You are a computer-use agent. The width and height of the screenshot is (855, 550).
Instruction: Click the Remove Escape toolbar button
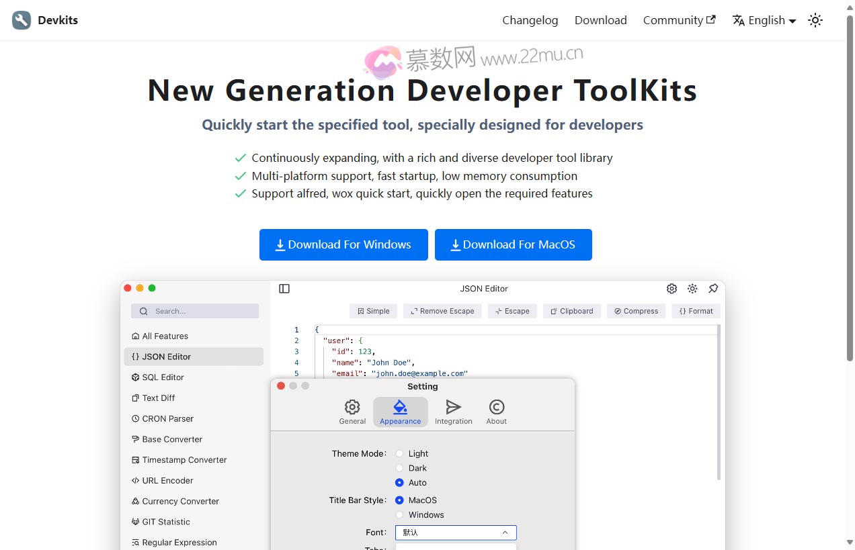pyautogui.click(x=442, y=311)
